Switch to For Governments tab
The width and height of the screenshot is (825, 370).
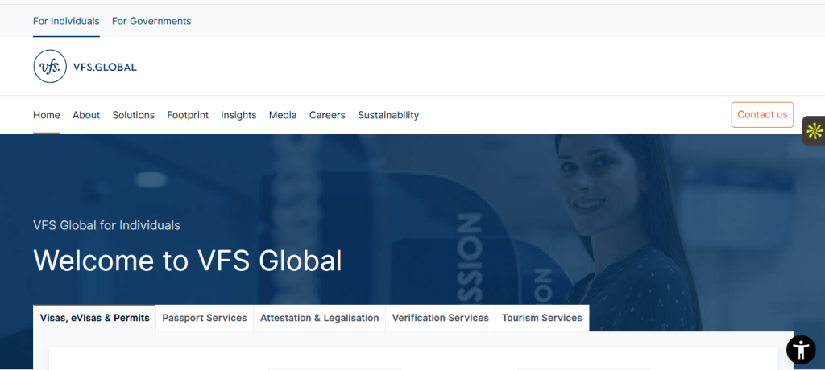coord(151,21)
